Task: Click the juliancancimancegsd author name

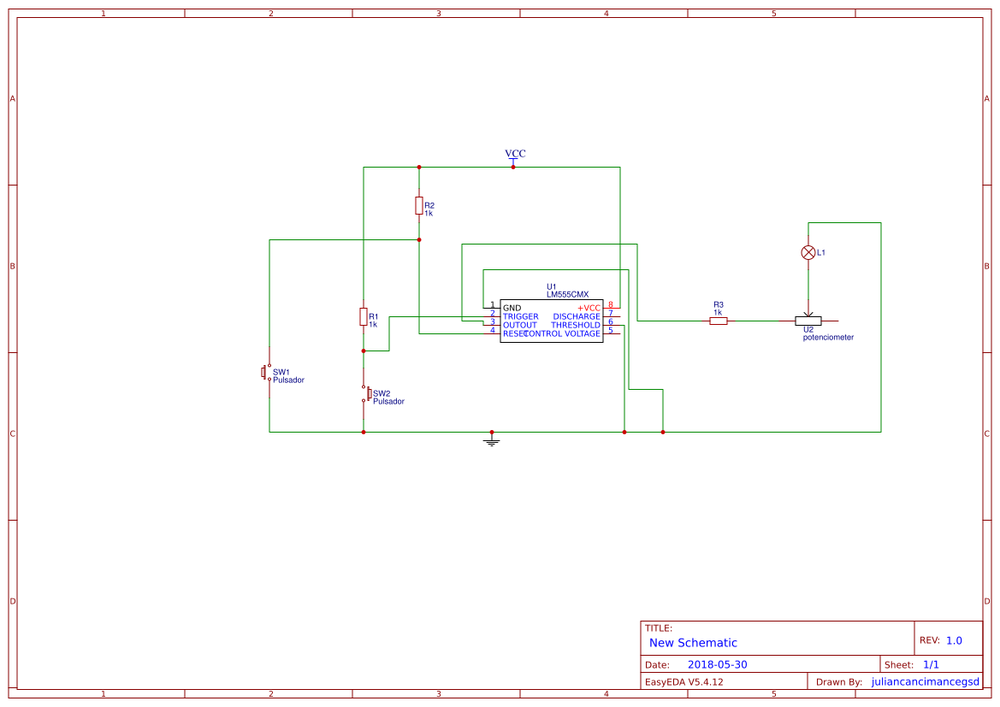Action: pos(925,682)
